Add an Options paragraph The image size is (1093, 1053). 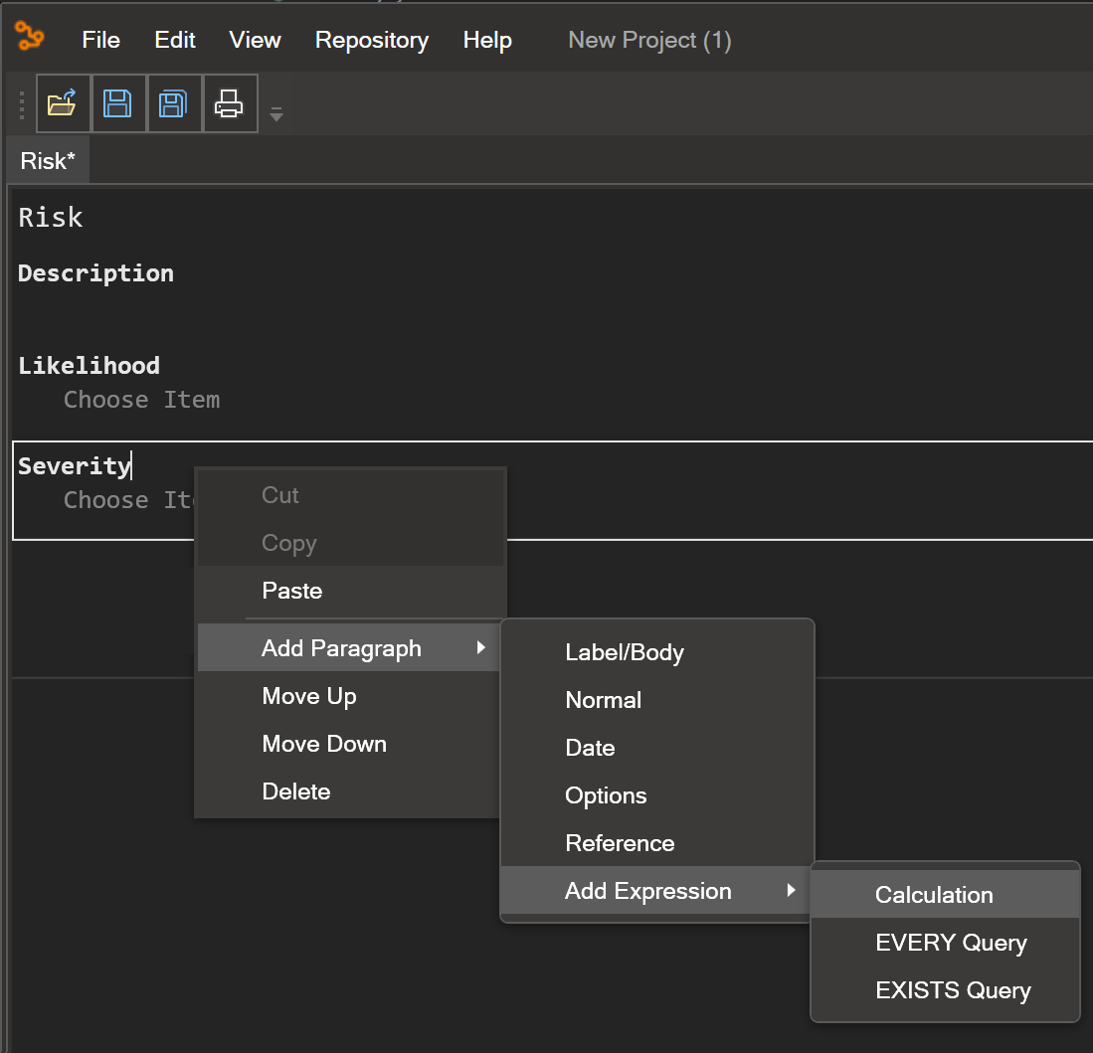(657, 795)
